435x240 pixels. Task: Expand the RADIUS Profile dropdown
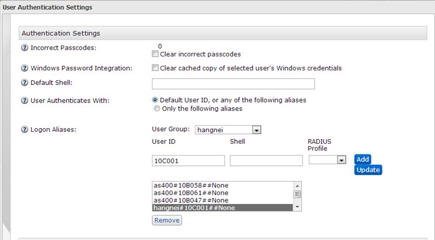tap(342, 160)
